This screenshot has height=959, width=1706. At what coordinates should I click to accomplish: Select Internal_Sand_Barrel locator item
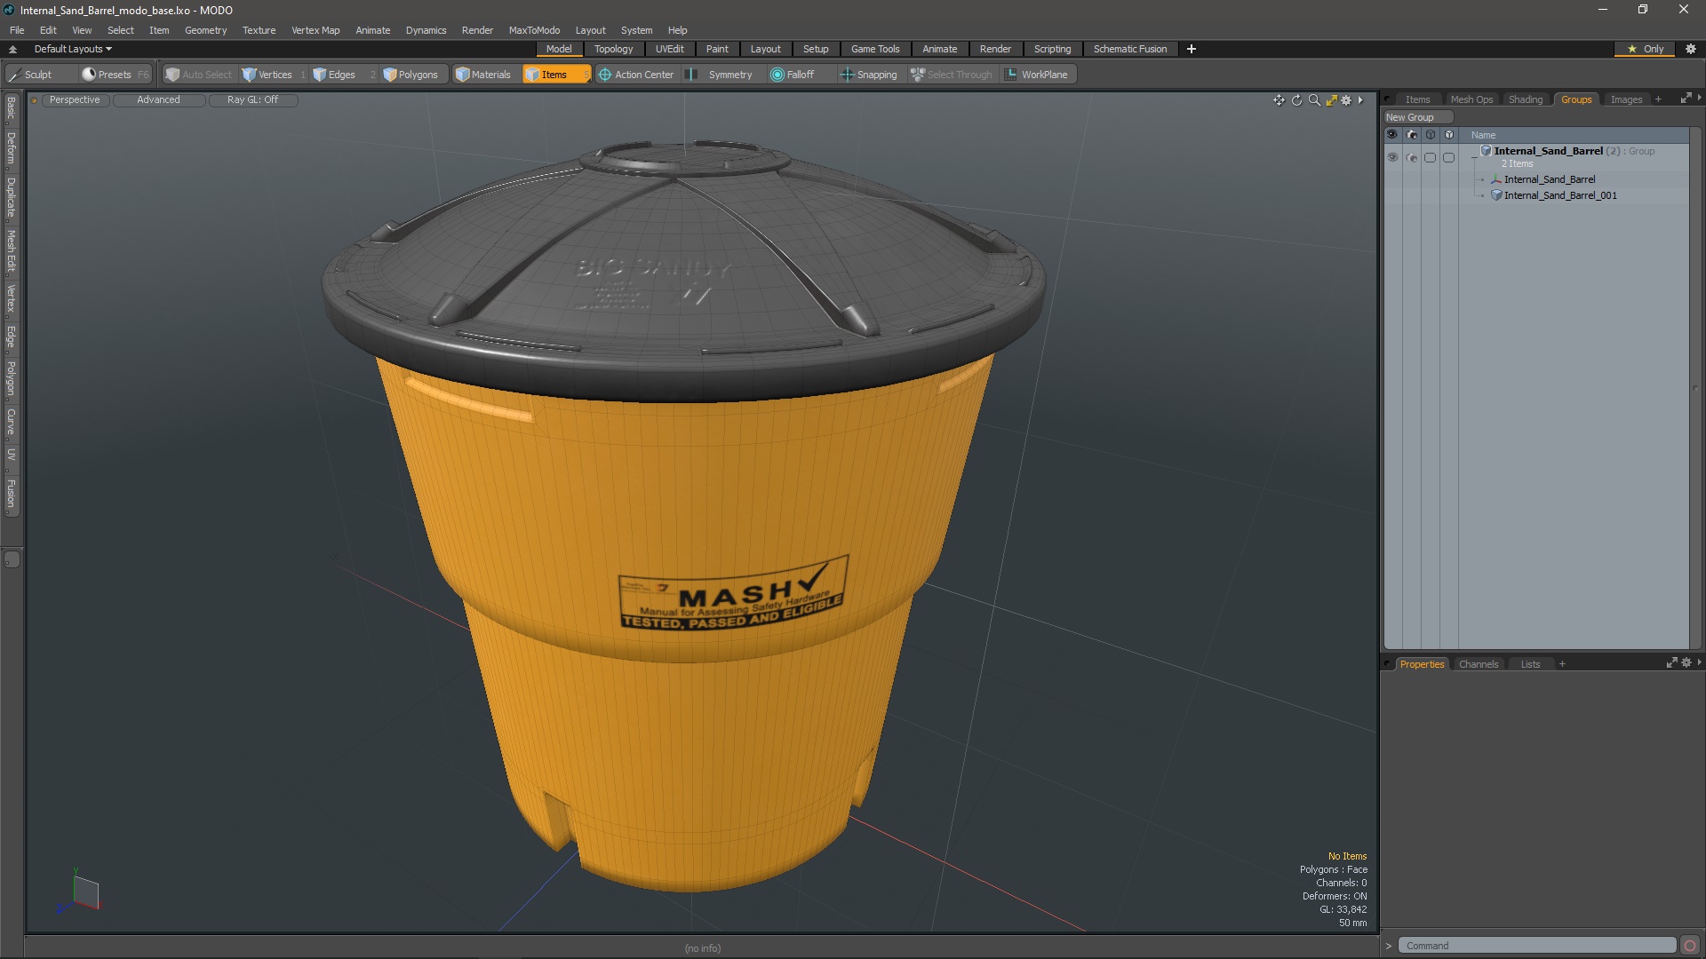1549,179
